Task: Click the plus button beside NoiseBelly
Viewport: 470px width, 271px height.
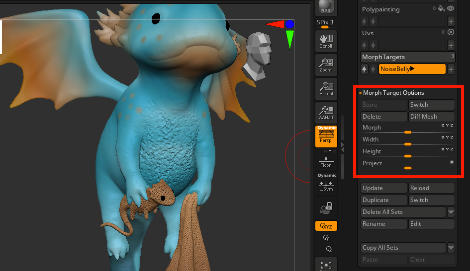Action: 451,69
